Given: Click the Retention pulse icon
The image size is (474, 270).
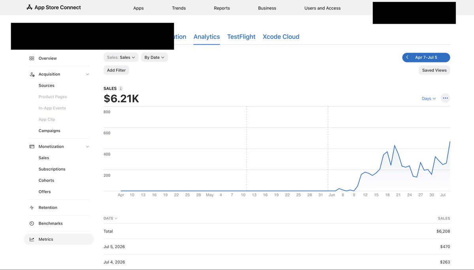Looking at the screenshot, I should click(32, 208).
